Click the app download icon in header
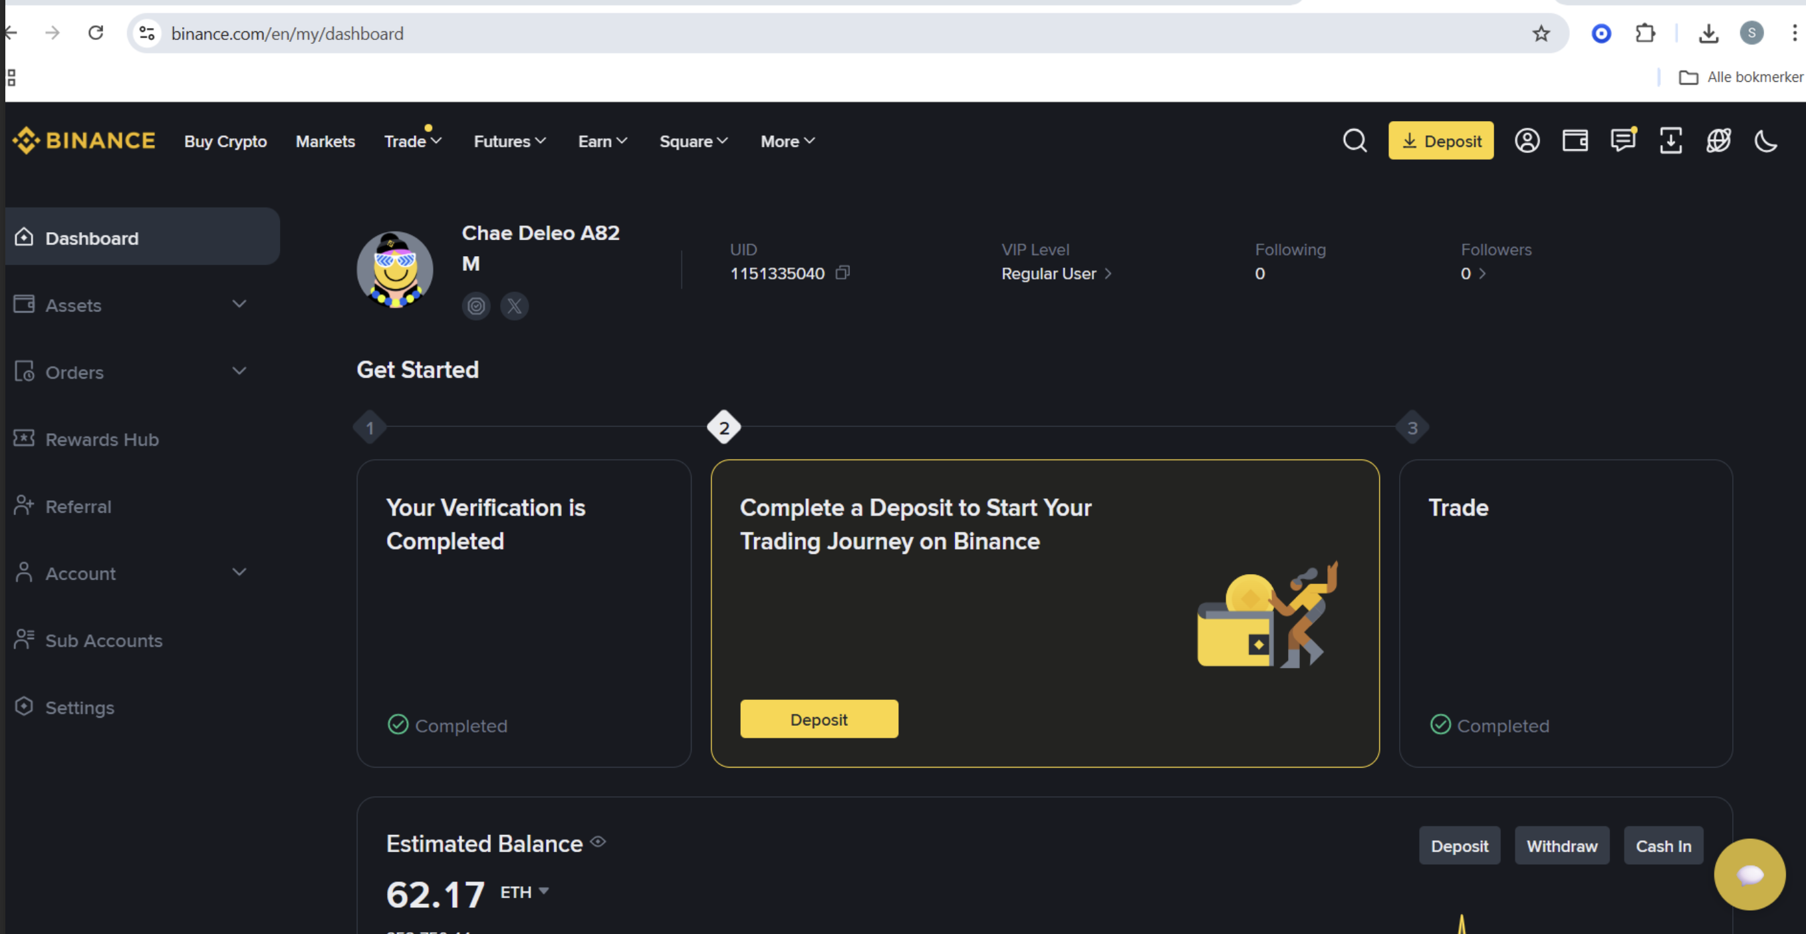Screen dimensions: 1806x934 1671,141
